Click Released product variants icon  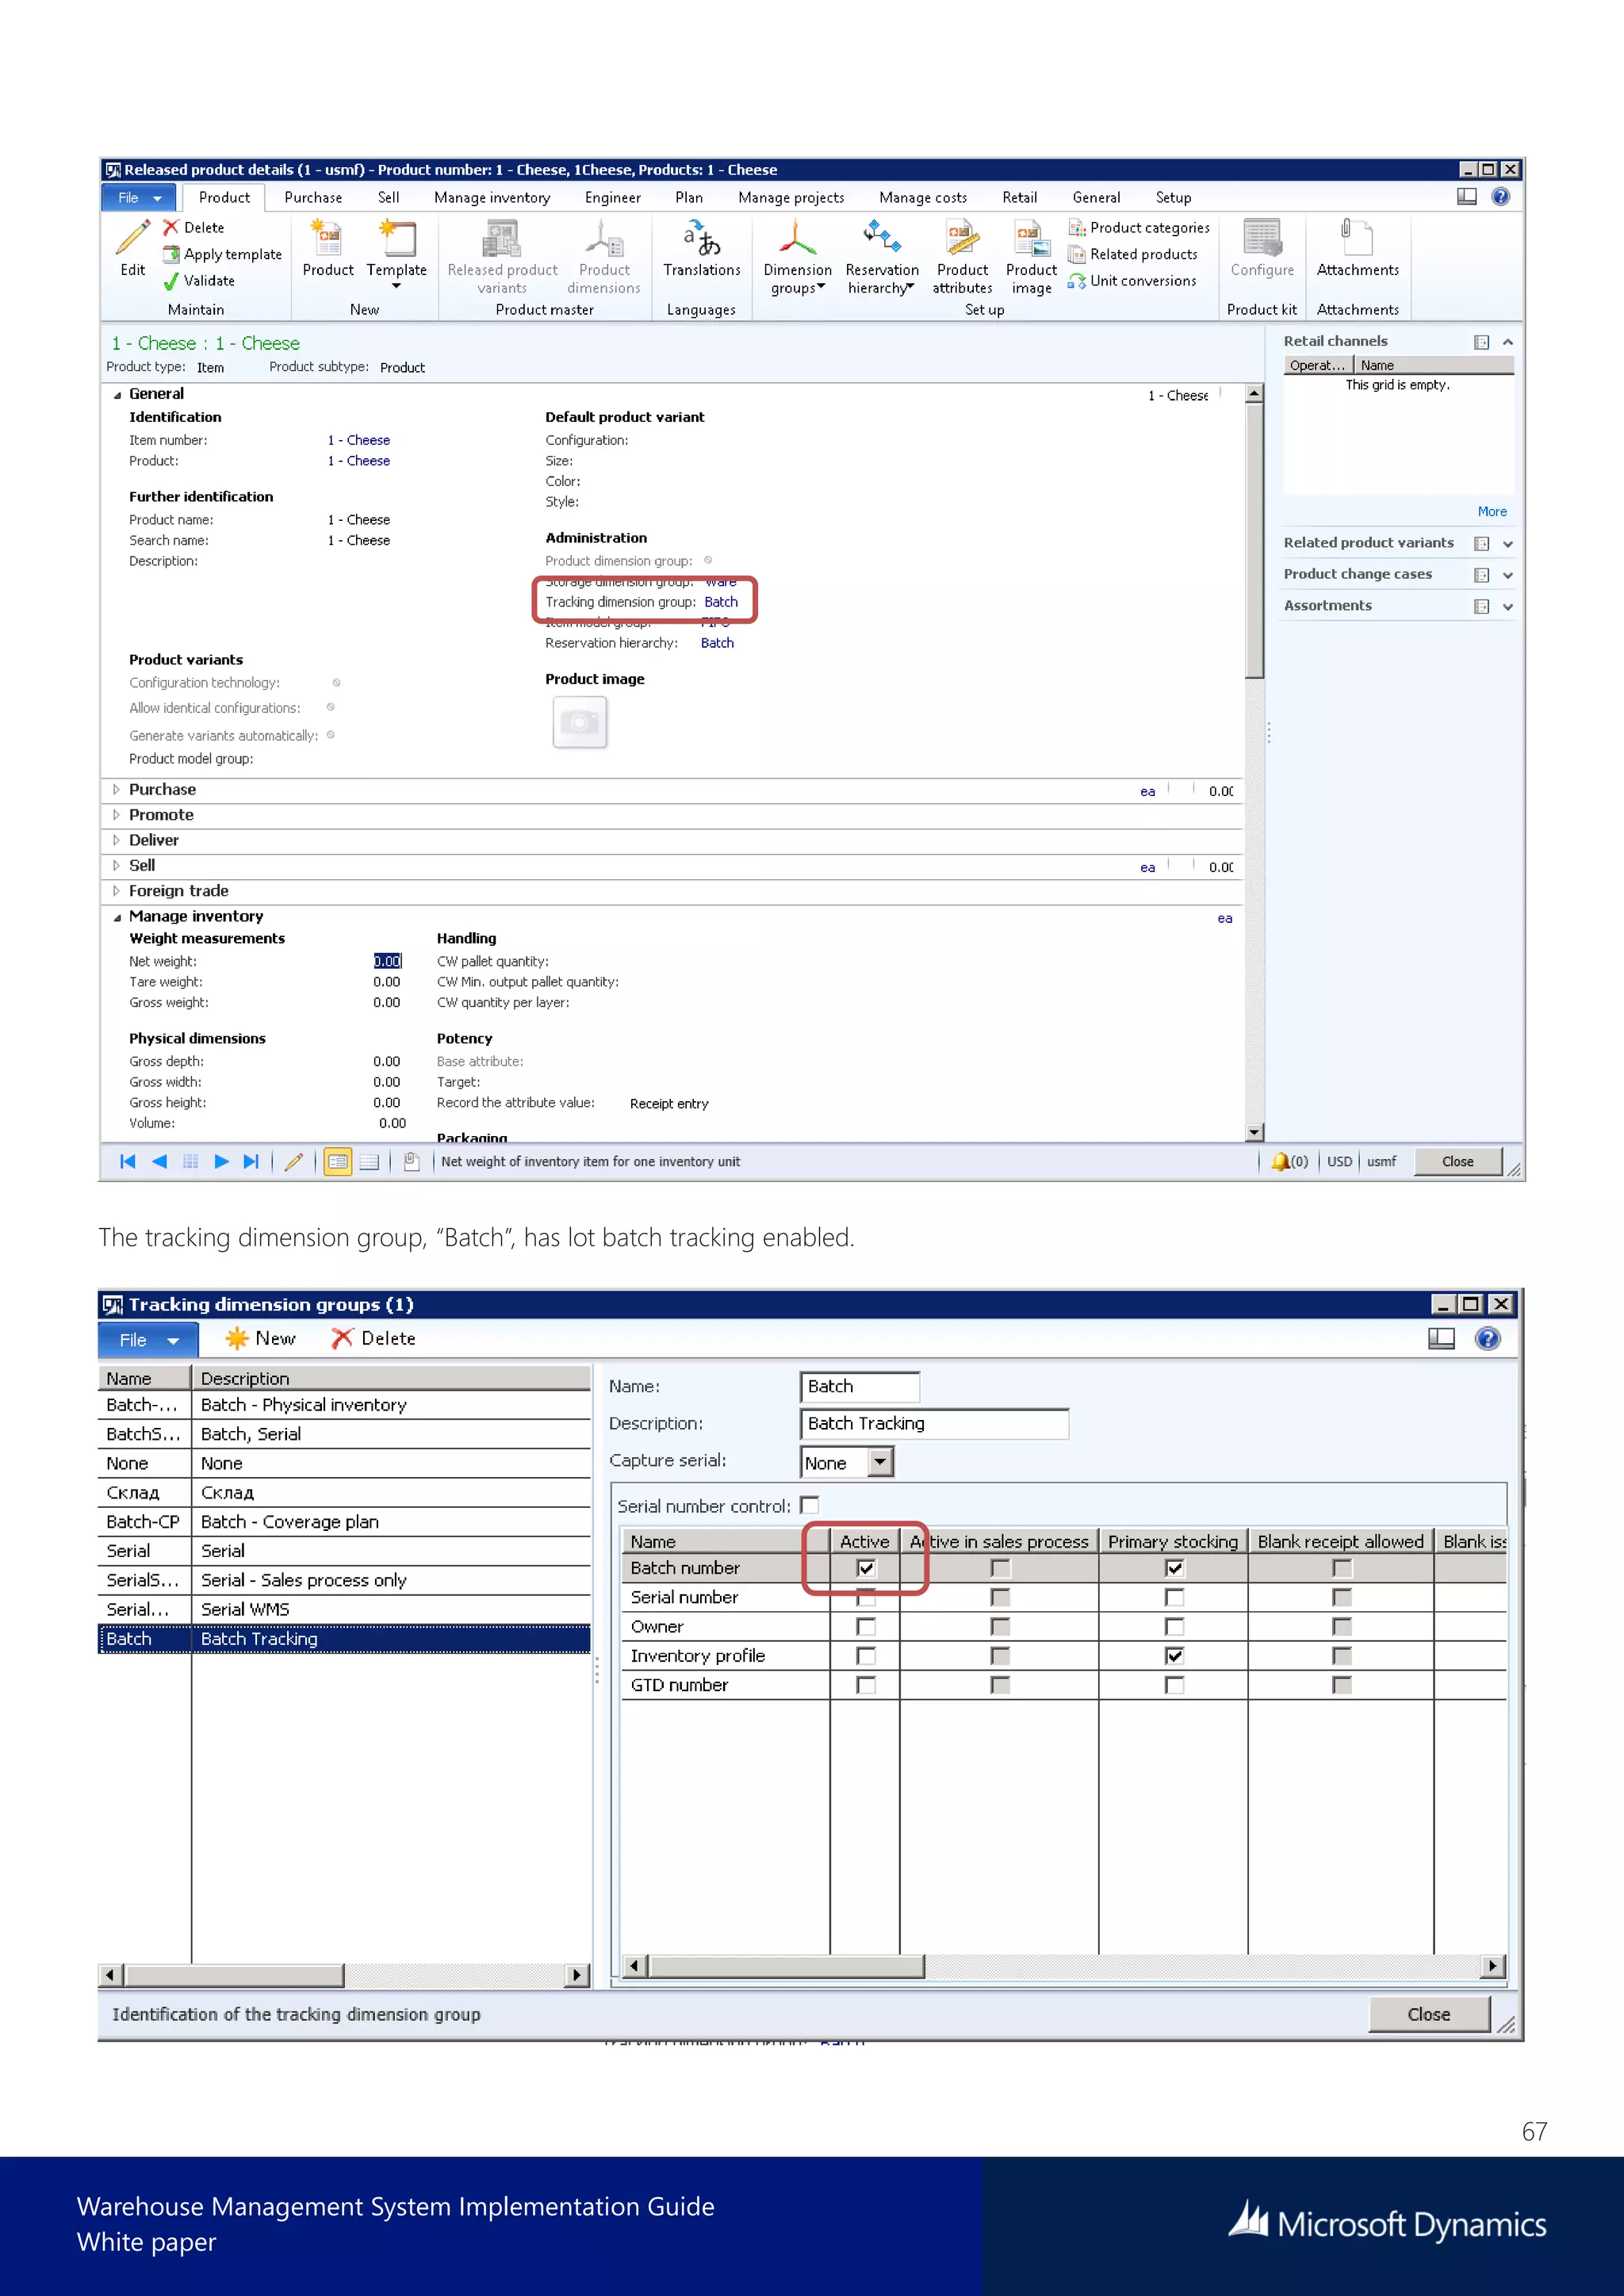502,239
